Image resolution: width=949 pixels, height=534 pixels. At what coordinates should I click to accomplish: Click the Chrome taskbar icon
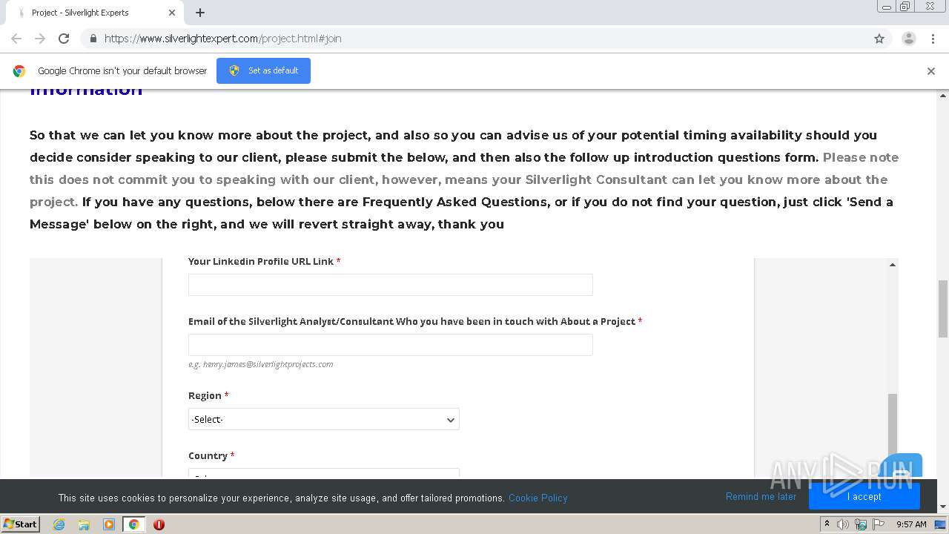pyautogui.click(x=133, y=524)
